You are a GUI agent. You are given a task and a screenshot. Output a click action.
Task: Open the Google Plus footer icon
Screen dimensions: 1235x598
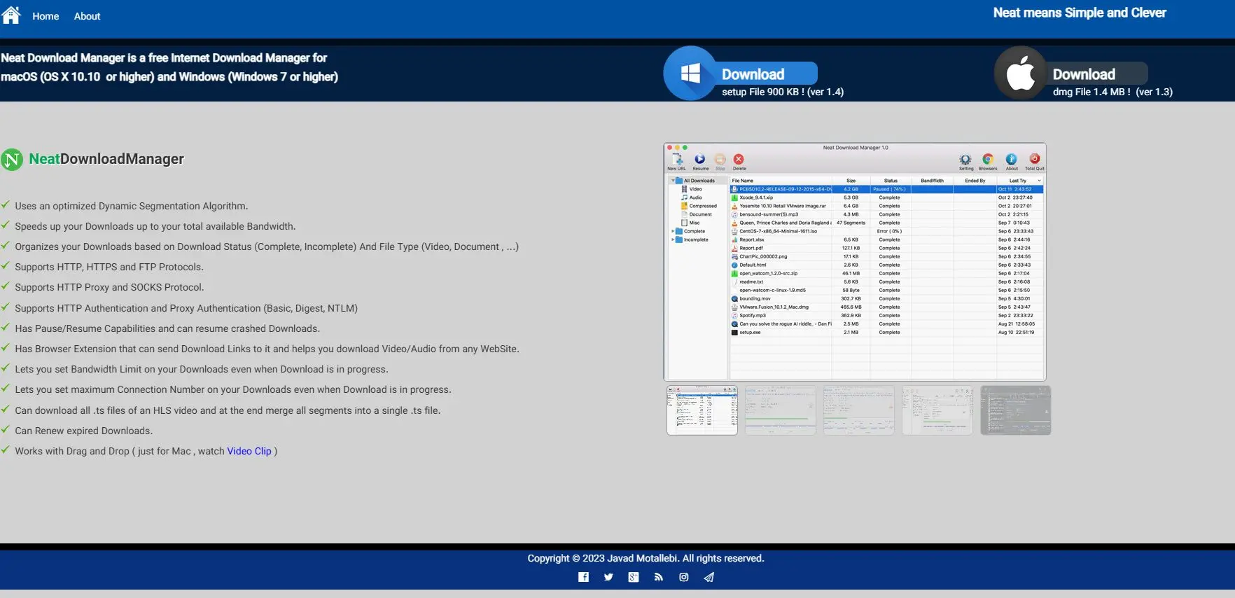coord(634,577)
